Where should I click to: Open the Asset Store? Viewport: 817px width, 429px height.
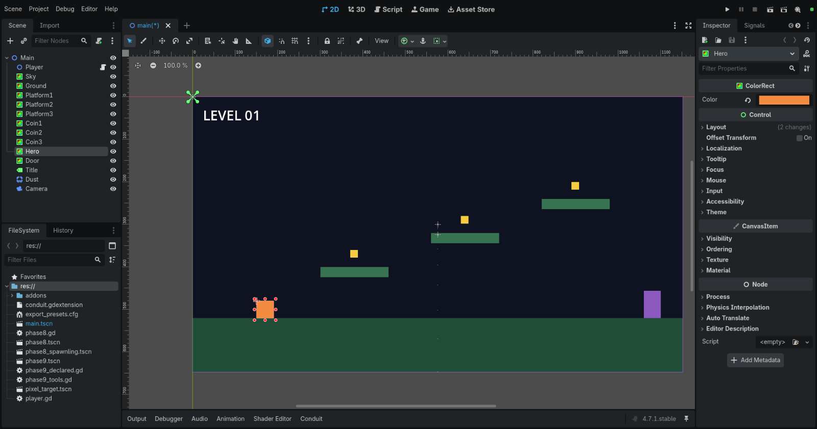(x=471, y=9)
